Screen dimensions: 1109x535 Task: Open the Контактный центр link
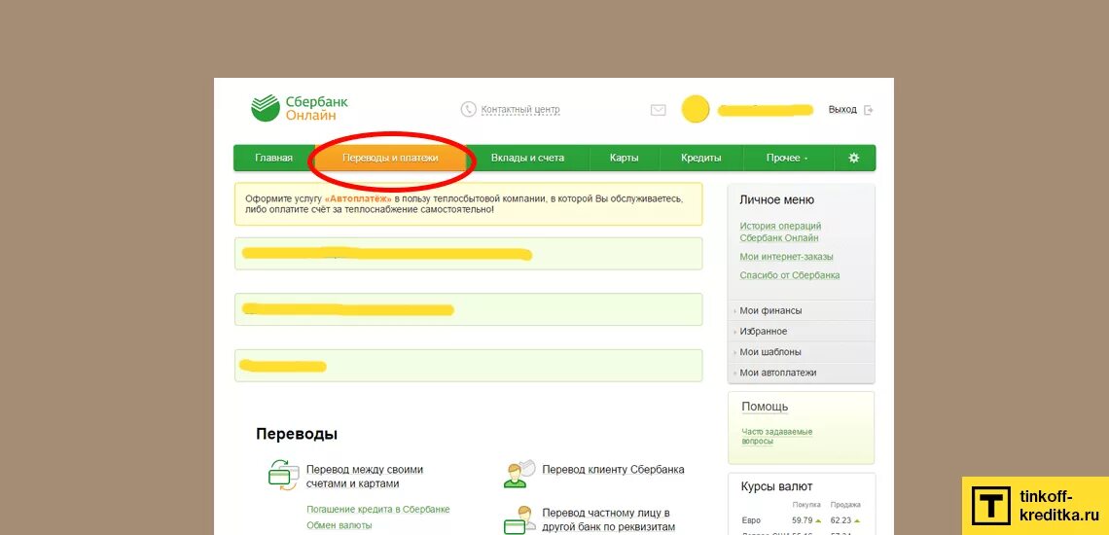(519, 110)
